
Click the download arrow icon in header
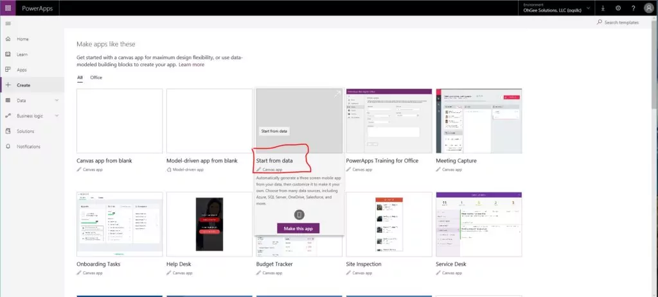[603, 8]
